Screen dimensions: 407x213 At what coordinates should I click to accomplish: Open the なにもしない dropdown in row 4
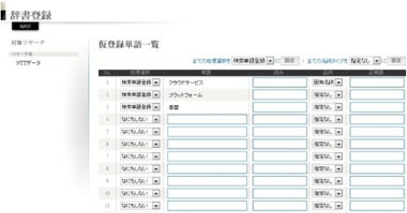coord(140,120)
